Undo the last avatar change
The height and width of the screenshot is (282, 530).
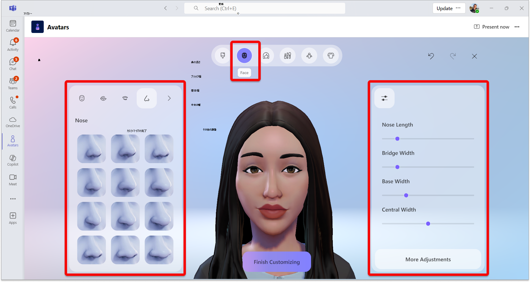click(431, 56)
